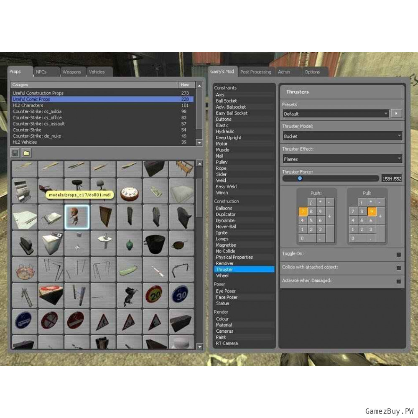418x418 pixels.
Task: Select the black bucket prop
Action: 155,243
